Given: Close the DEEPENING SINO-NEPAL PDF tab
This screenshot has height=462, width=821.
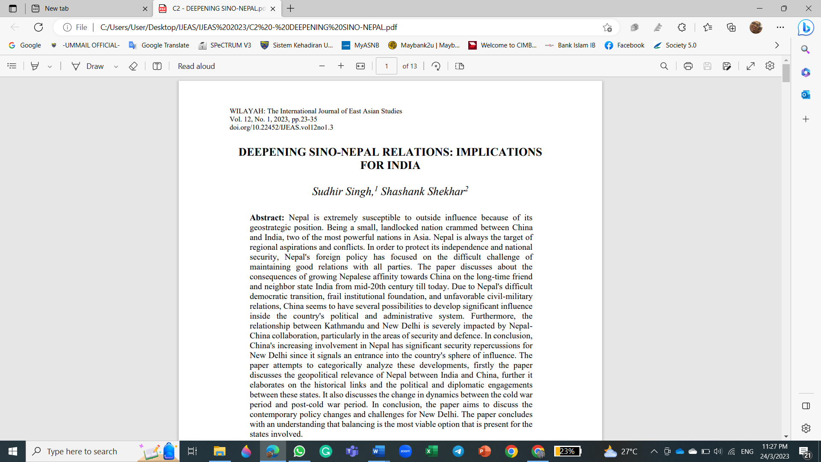Looking at the screenshot, I should pos(273,9).
